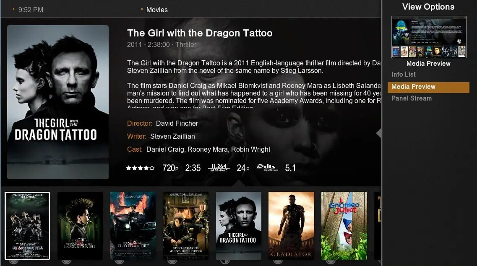Click the 720p resolution badge
The height and width of the screenshot is (266, 477).
(x=170, y=168)
